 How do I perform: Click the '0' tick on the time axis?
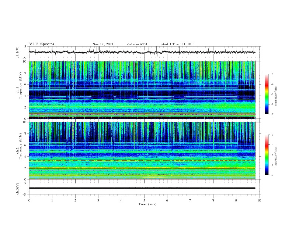click(x=29, y=200)
